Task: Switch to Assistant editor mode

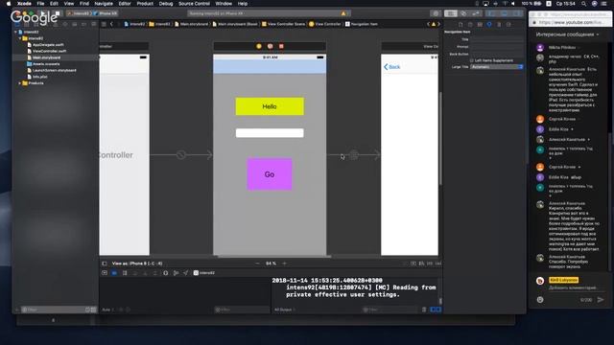Action: click(x=463, y=13)
